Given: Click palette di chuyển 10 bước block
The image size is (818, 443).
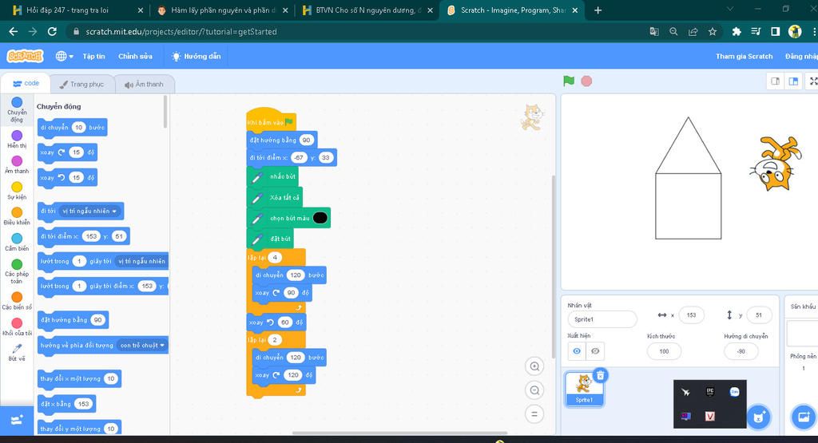Looking at the screenshot, I should (x=73, y=128).
